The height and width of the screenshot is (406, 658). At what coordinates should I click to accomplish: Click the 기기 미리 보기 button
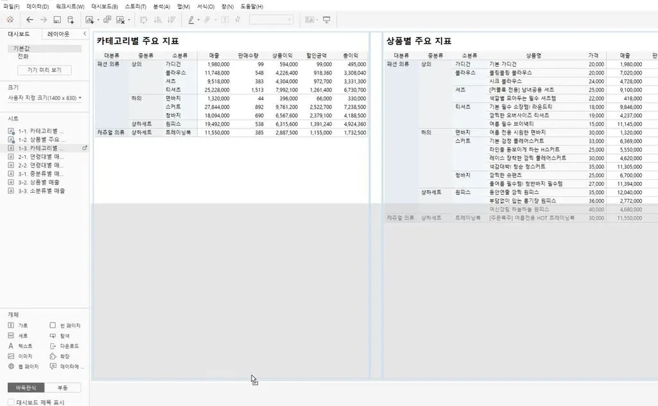point(44,69)
